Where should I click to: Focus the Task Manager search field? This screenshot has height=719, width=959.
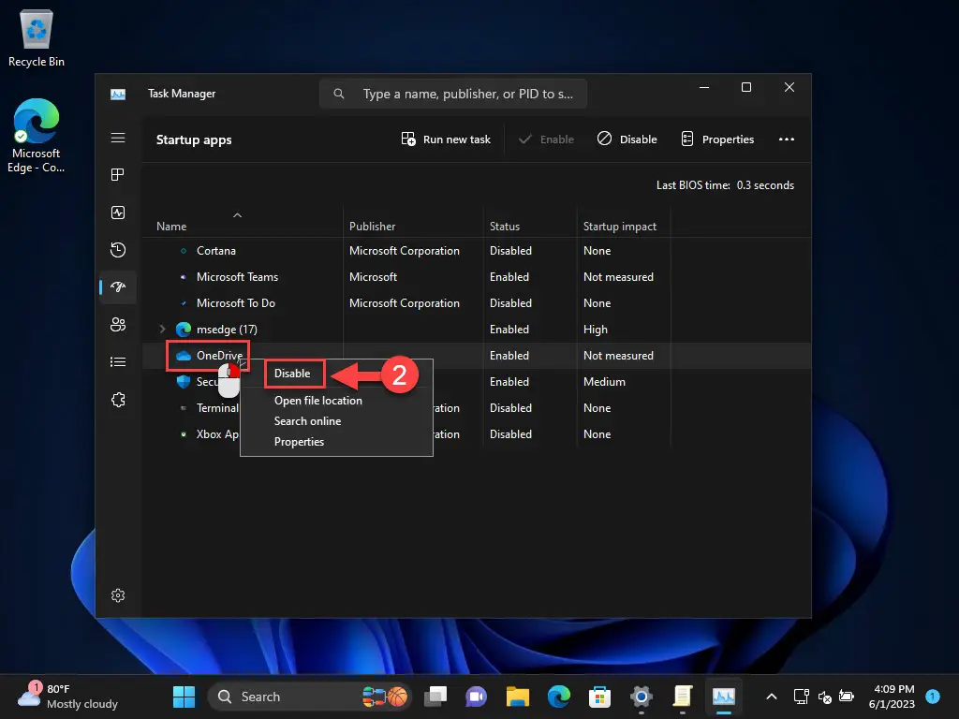[453, 94]
